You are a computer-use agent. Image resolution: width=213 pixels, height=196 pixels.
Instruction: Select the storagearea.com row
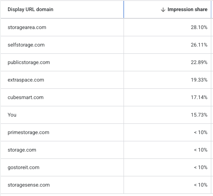click(106, 27)
